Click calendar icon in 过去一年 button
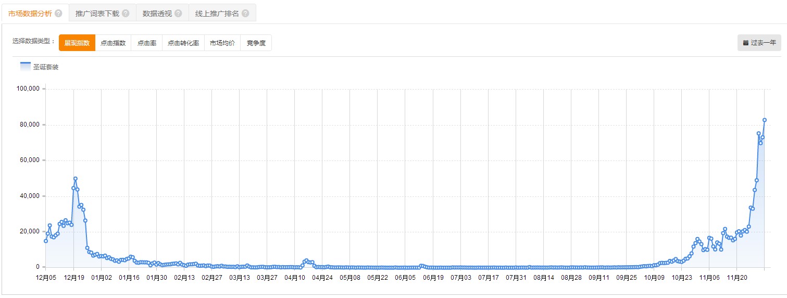The width and height of the screenshot is (787, 298). point(745,43)
